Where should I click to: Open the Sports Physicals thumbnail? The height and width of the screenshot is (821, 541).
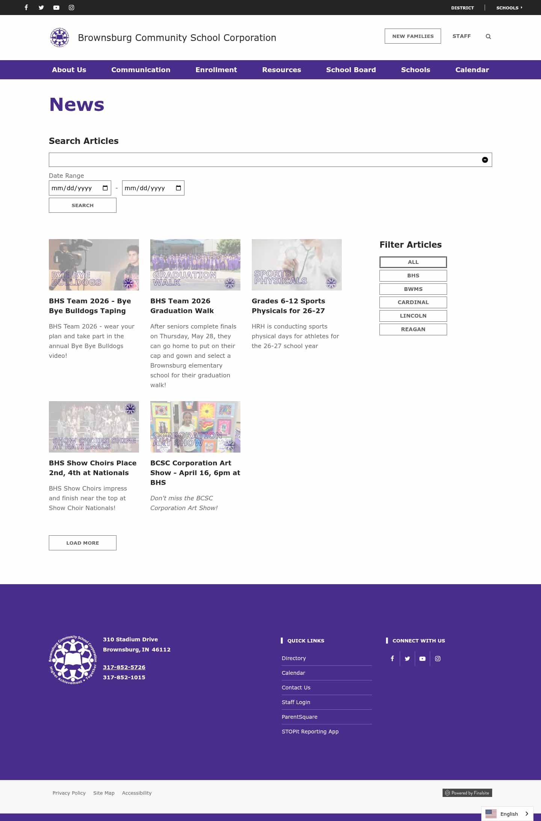(297, 265)
